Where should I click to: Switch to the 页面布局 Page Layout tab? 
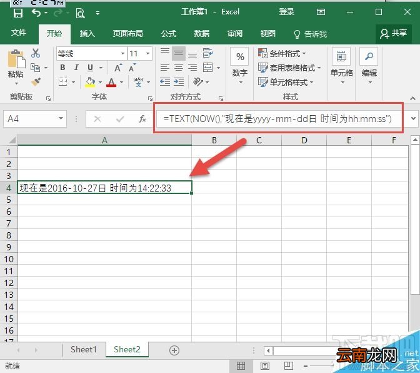tap(127, 34)
